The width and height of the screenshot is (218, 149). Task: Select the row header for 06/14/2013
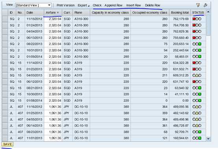pos(5,125)
